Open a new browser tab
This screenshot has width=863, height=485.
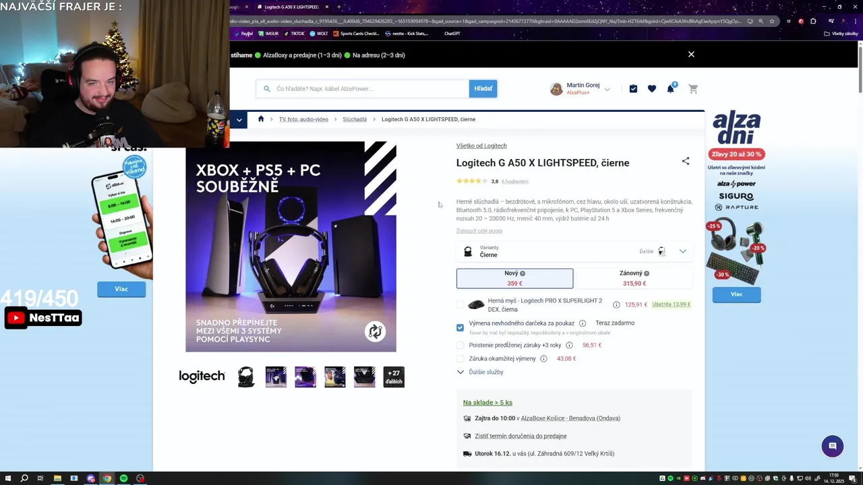tap(339, 7)
